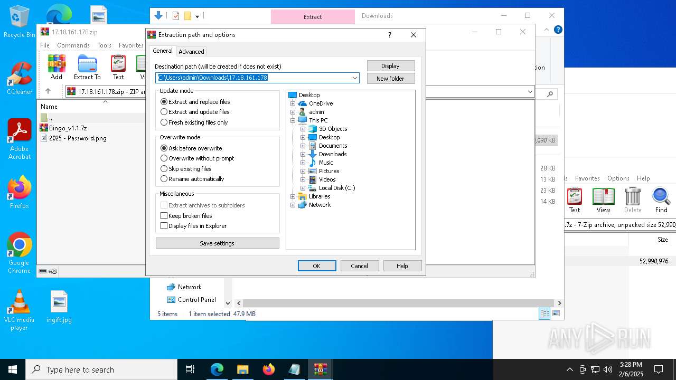Click the up-one-level arrow in WinRAR

click(48, 91)
